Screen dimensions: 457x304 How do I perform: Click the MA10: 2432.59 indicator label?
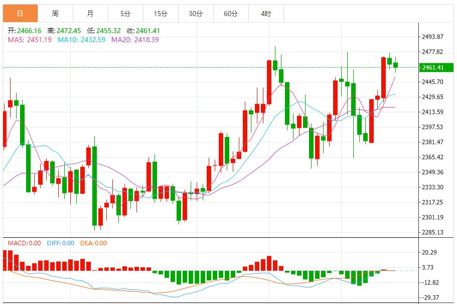point(81,40)
